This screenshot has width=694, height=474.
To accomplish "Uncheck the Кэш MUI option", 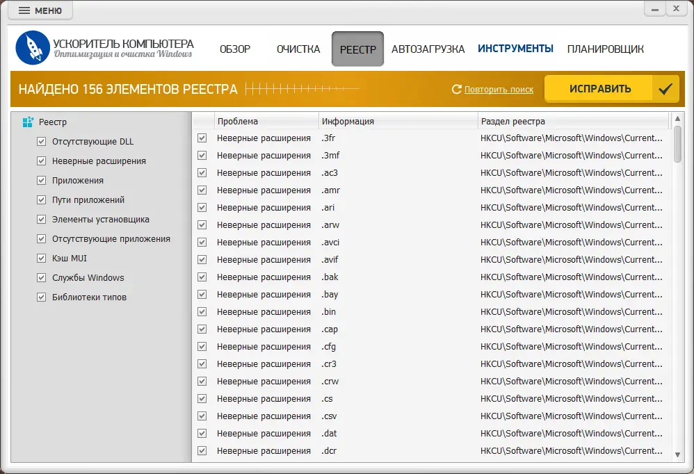I will pyautogui.click(x=42, y=258).
